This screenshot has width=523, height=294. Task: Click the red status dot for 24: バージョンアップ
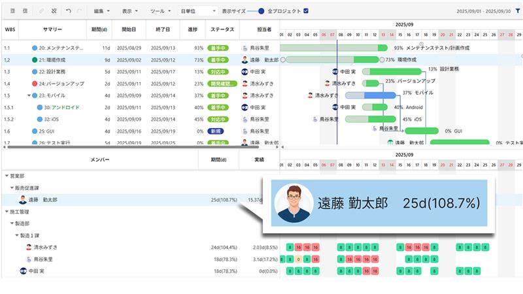coord(35,84)
